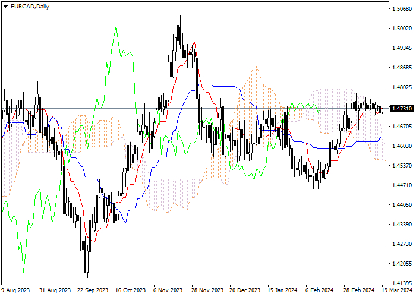Select the 1.49345 price axis label
416x297 pixels.
(x=402, y=48)
